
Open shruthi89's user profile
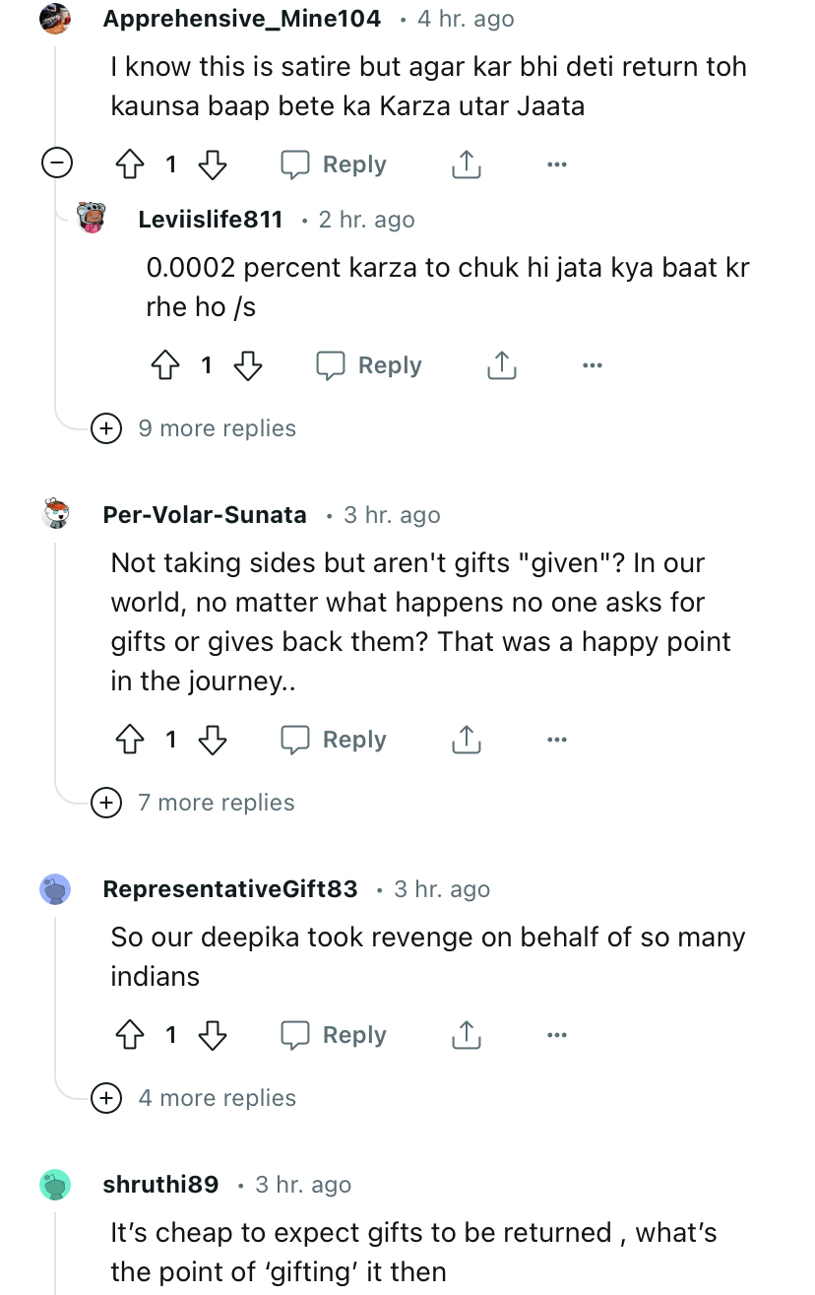tap(160, 1185)
